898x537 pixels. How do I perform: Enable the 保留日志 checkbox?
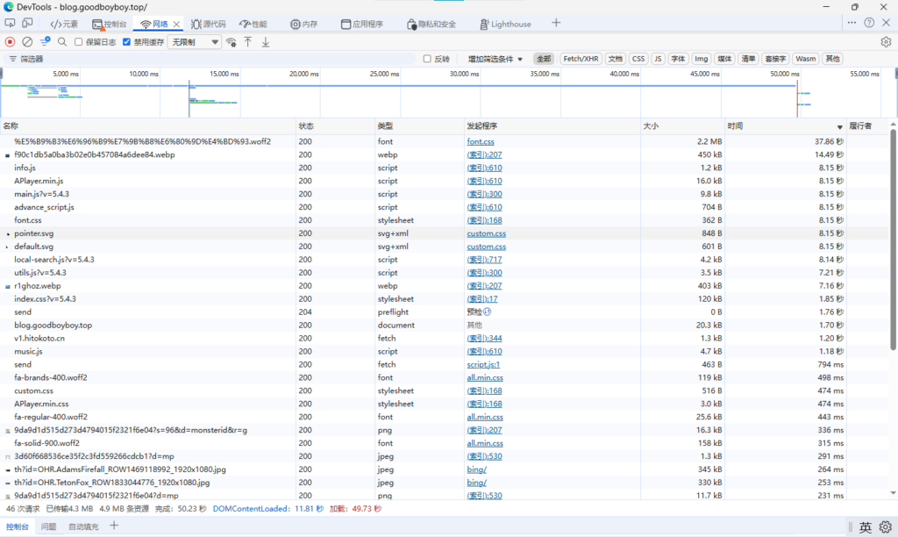pos(79,41)
